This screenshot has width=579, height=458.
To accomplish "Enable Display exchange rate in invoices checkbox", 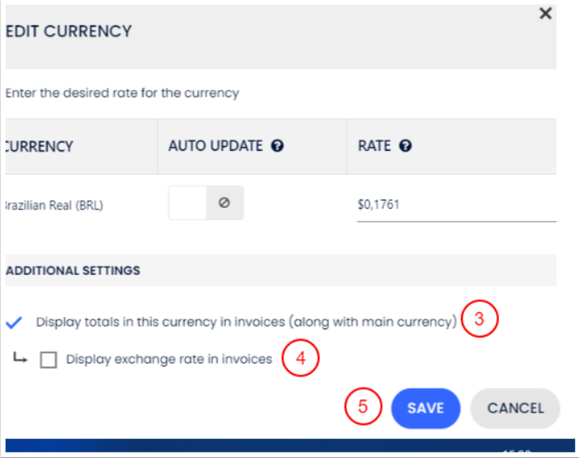I will [x=49, y=360].
